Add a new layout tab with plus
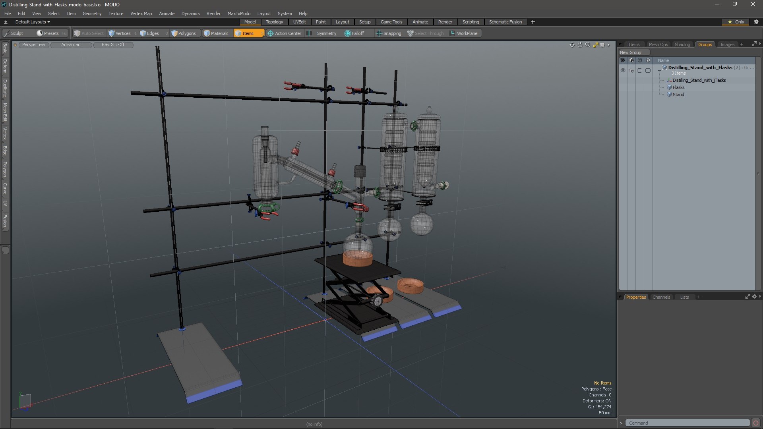Screen dimensions: 763x429 pyautogui.click(x=533, y=22)
